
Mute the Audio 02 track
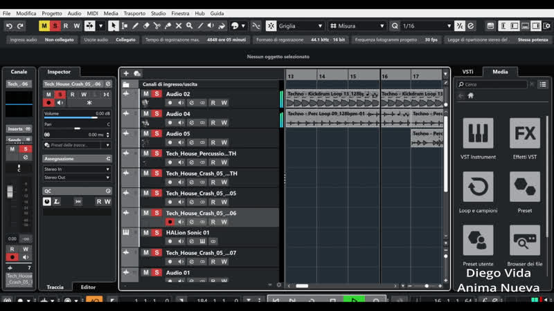(146, 94)
